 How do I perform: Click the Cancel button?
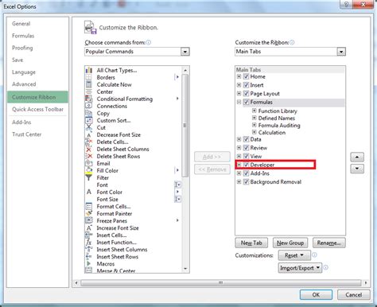[x=354, y=295]
